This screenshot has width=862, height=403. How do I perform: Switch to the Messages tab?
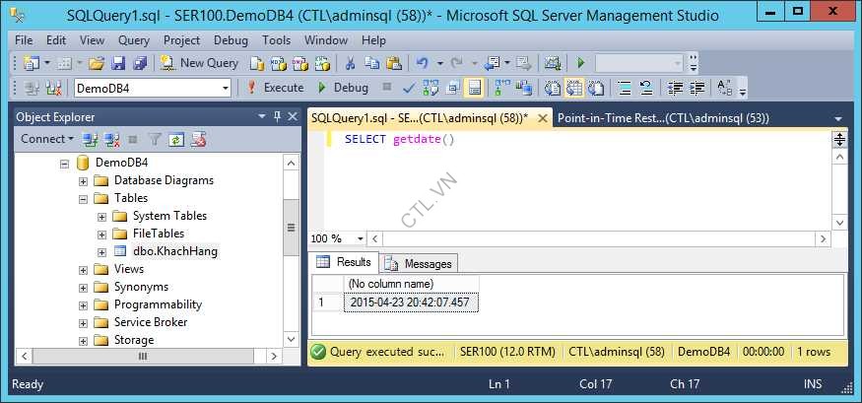(420, 263)
